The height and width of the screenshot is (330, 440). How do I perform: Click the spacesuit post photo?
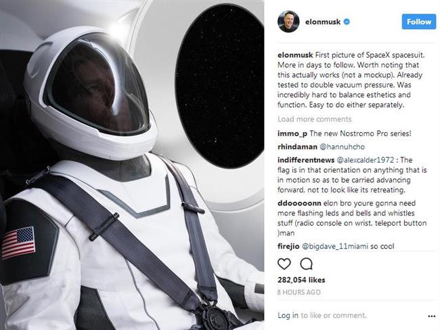point(132,165)
